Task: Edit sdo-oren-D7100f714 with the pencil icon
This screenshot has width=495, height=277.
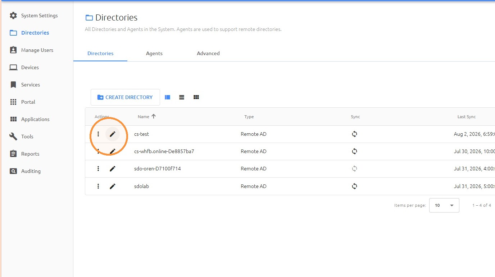Action: pyautogui.click(x=113, y=169)
